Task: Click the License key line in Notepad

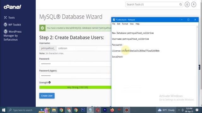Action: 136,51
